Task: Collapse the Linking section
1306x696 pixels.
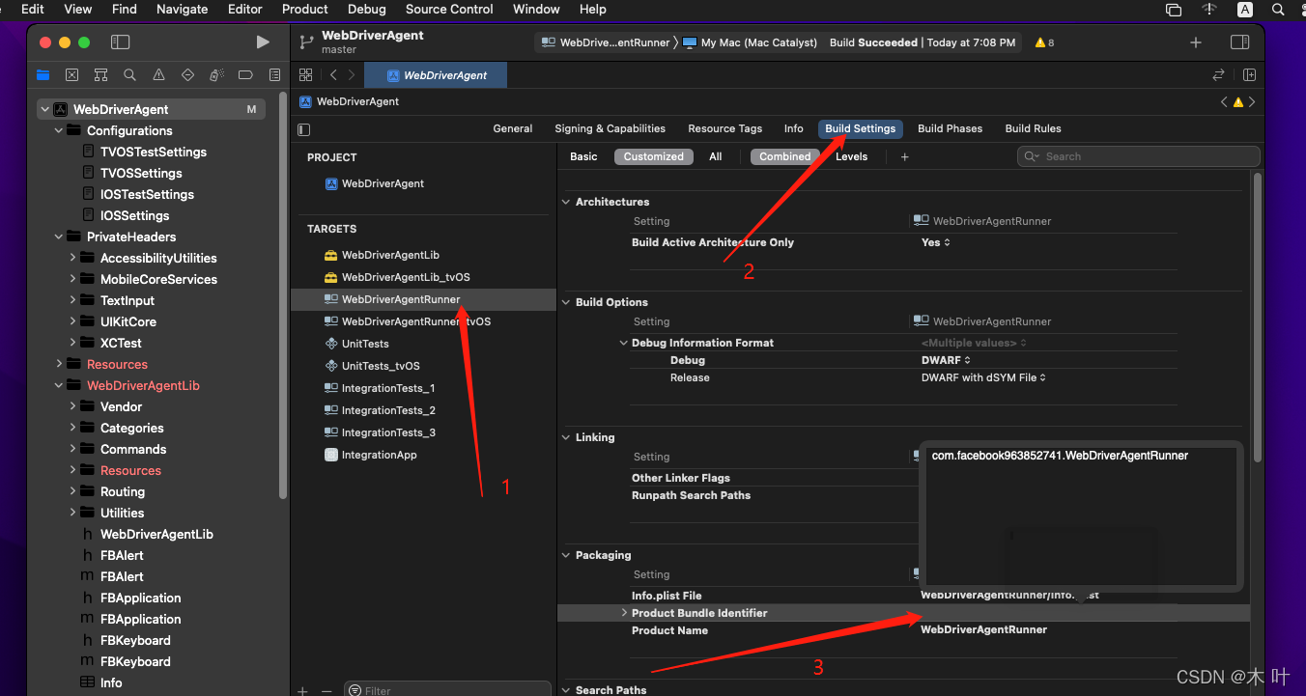Action: coord(566,437)
